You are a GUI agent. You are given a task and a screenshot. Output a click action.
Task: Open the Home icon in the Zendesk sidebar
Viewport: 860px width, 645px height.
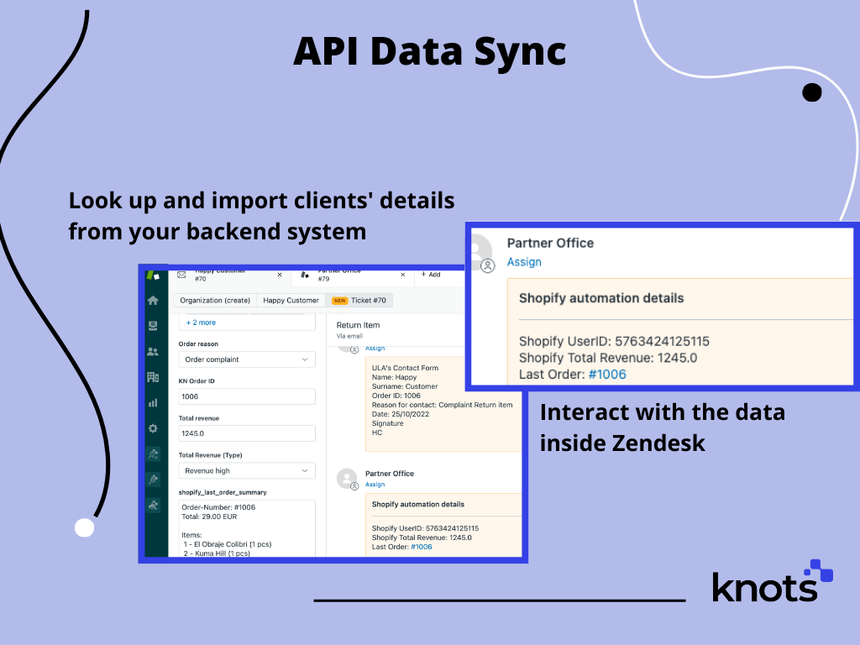click(154, 300)
